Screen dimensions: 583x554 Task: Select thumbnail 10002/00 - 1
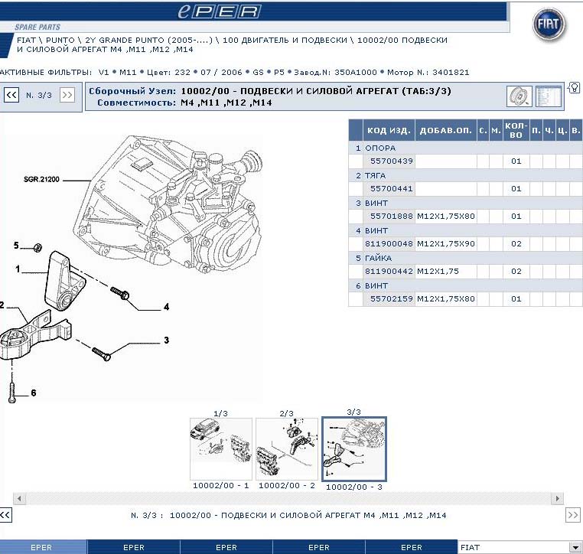(220, 448)
